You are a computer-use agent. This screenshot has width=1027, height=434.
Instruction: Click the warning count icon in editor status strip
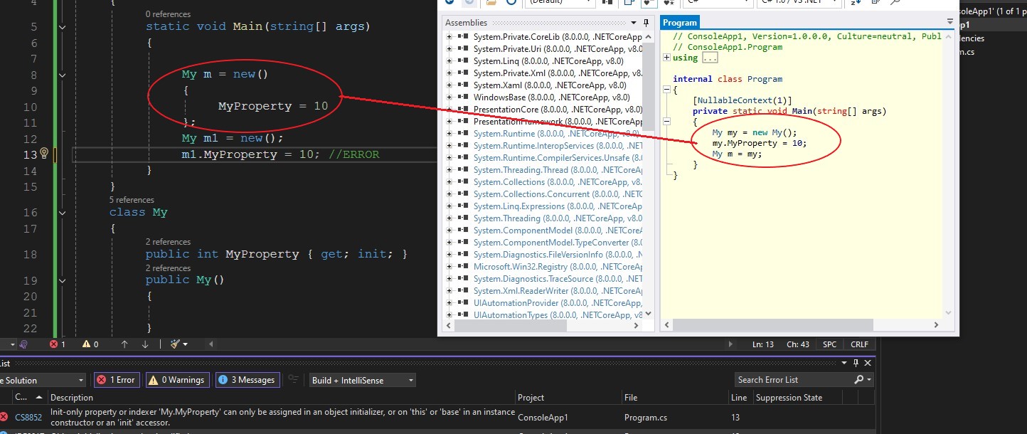click(x=87, y=344)
